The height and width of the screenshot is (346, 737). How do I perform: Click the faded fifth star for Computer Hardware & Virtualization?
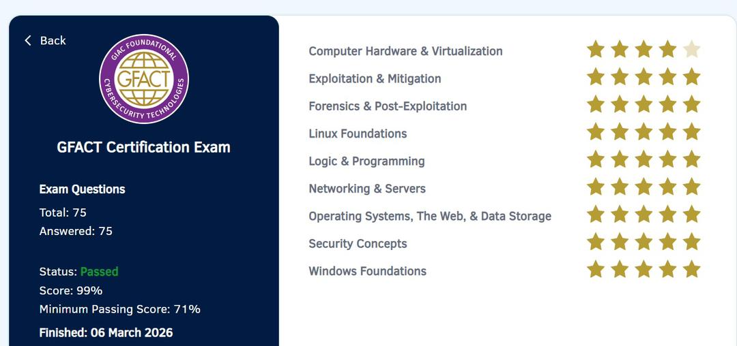(691, 49)
